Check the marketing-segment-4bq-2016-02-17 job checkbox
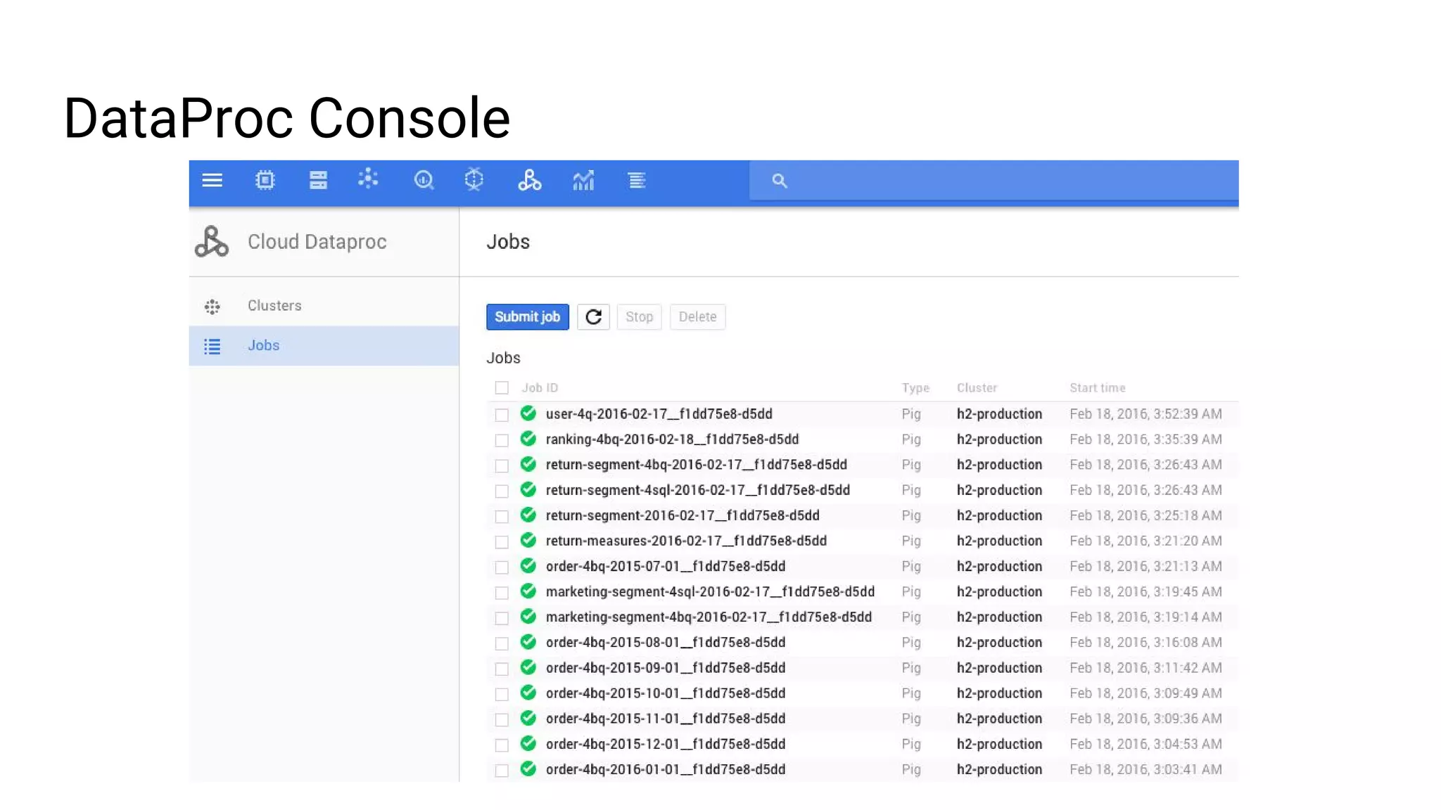Screen dimensions: 1441x810 tap(502, 618)
